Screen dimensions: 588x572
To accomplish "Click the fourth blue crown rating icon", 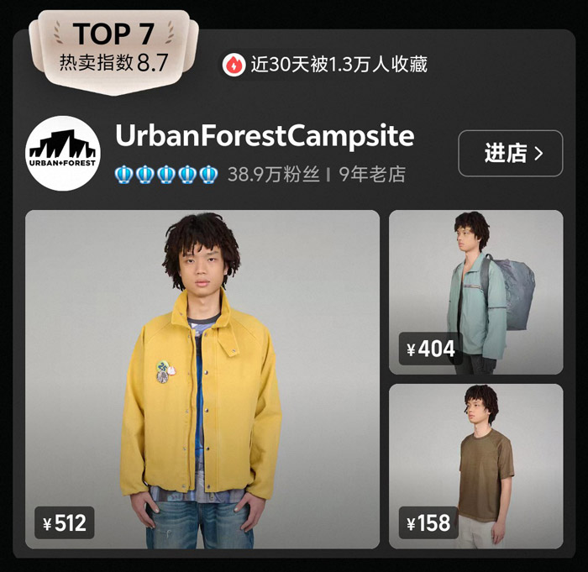I will click(x=186, y=175).
